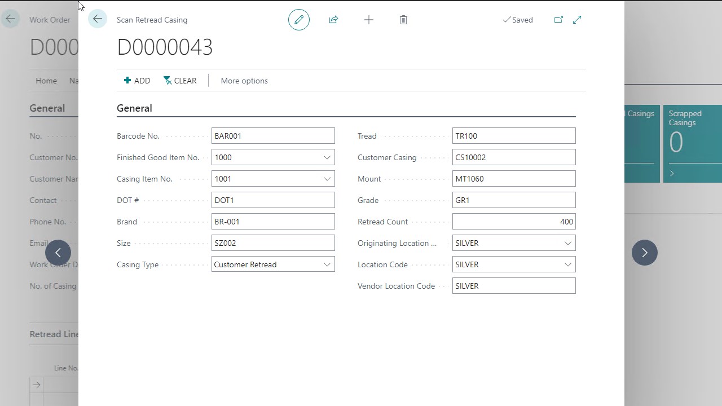The image size is (722, 406).
Task: Click the trash delete icon
Action: pyautogui.click(x=403, y=20)
